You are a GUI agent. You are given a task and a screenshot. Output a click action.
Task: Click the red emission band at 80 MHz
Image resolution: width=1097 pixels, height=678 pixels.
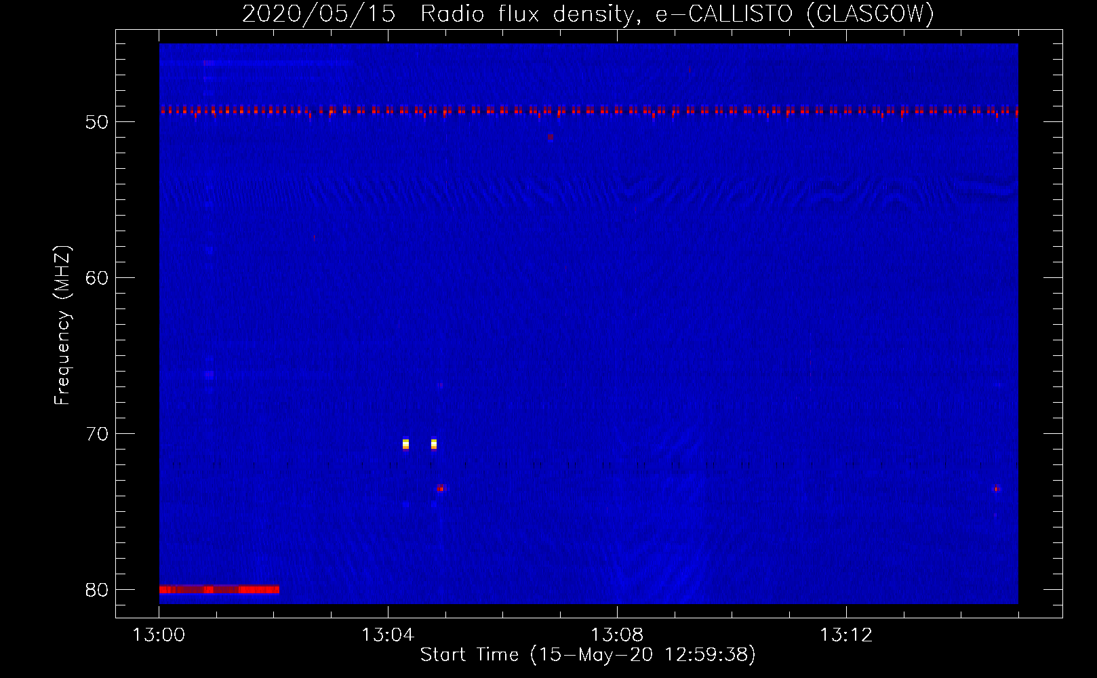click(219, 589)
